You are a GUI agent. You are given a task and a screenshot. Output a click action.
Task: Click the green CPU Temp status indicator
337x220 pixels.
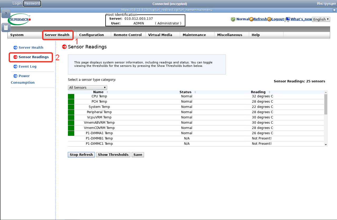(71, 96)
